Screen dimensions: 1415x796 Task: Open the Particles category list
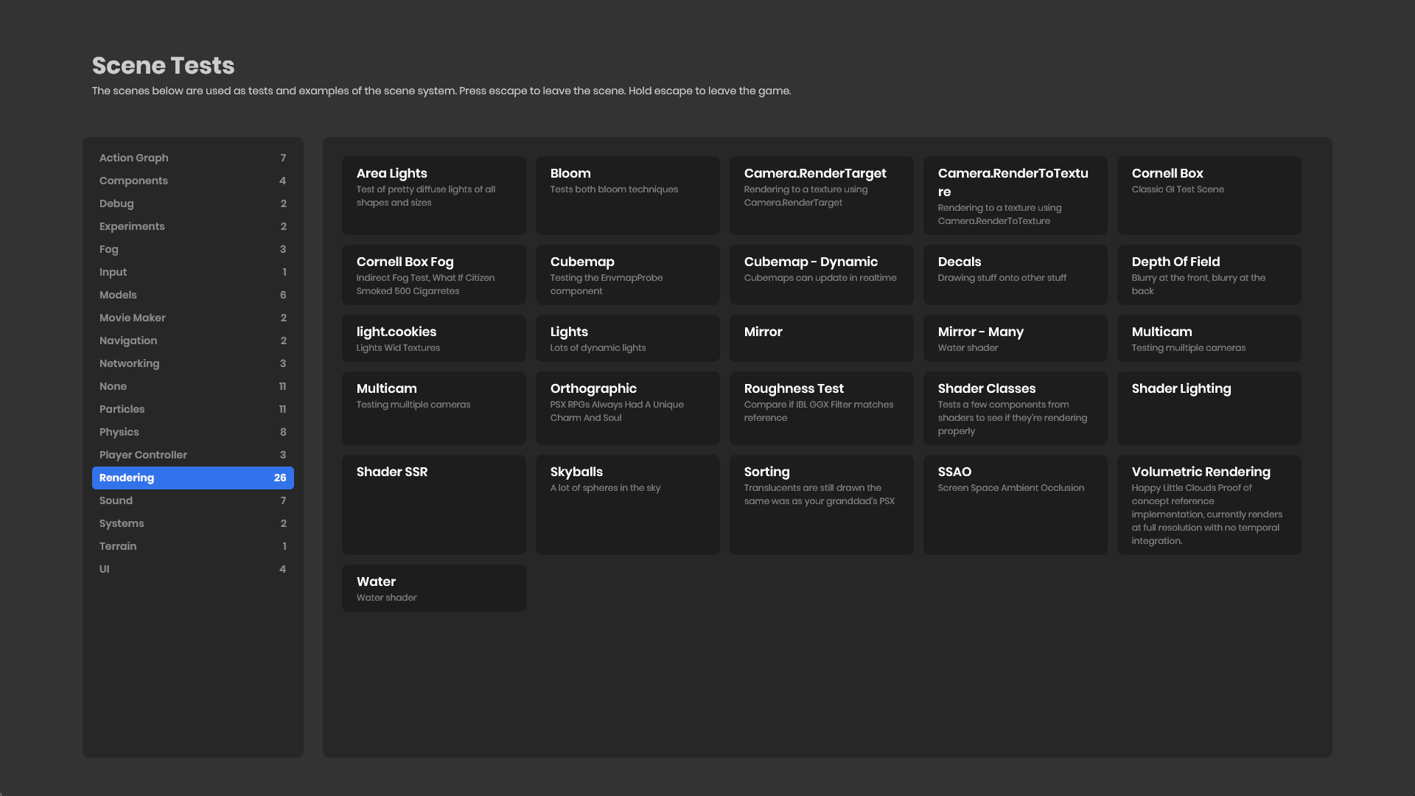192,409
